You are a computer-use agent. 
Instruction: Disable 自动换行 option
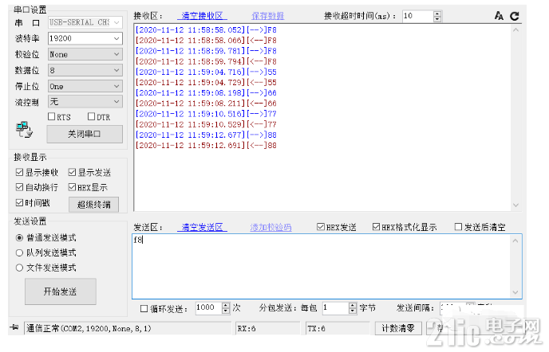[x=20, y=187]
